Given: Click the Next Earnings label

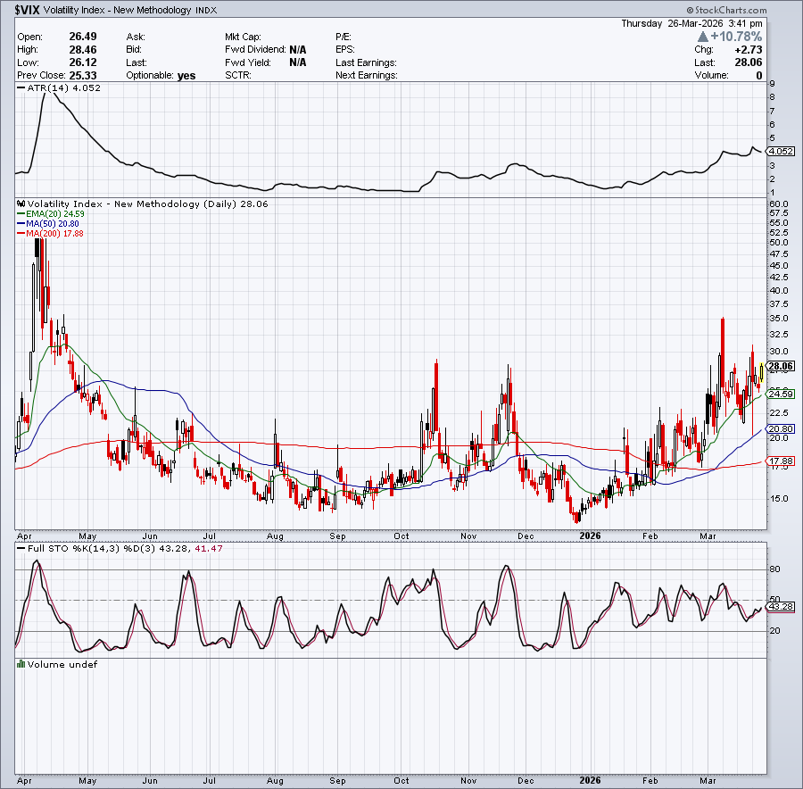Looking at the screenshot, I should 367,75.
